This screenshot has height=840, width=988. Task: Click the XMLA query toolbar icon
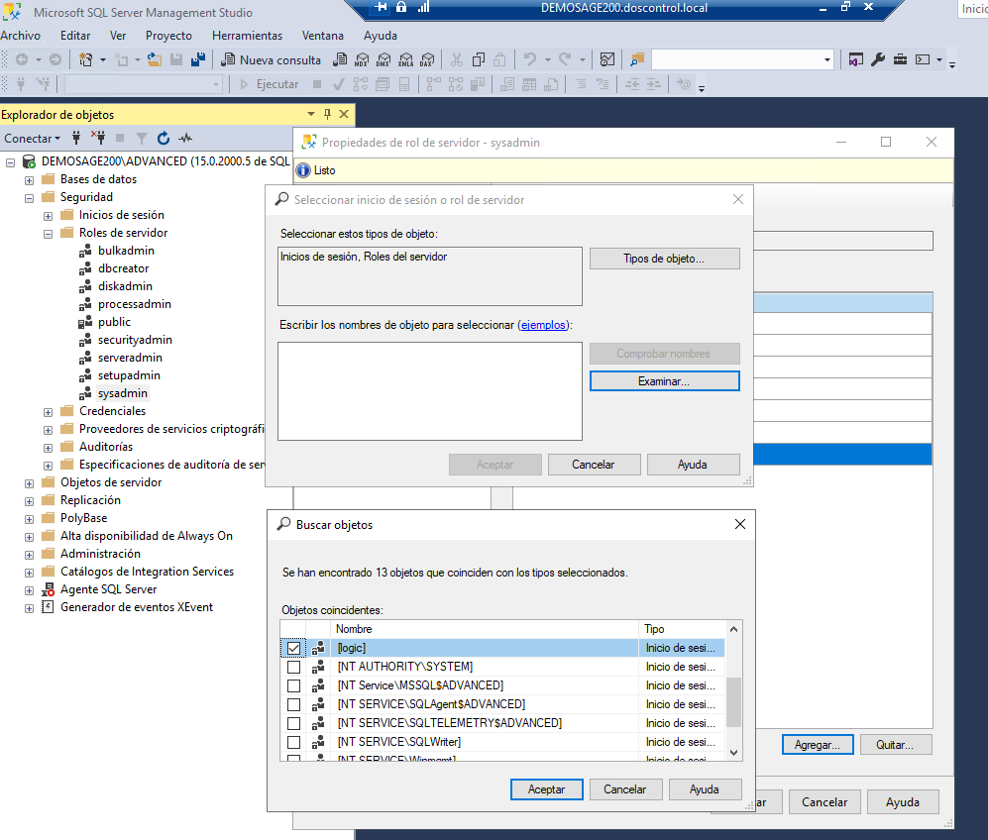(x=405, y=59)
